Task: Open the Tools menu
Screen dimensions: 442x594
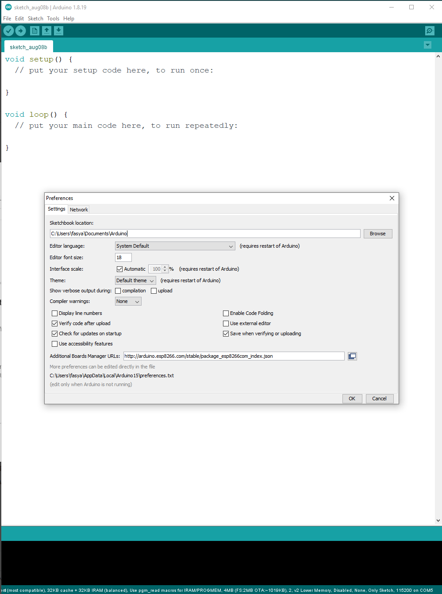Action: tap(53, 19)
